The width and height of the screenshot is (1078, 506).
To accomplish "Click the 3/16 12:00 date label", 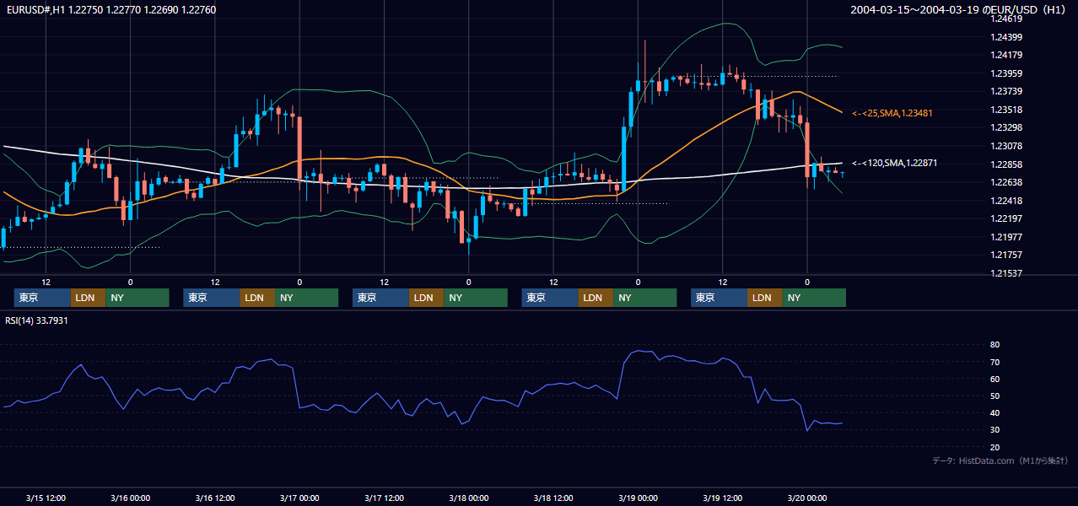I will [215, 498].
